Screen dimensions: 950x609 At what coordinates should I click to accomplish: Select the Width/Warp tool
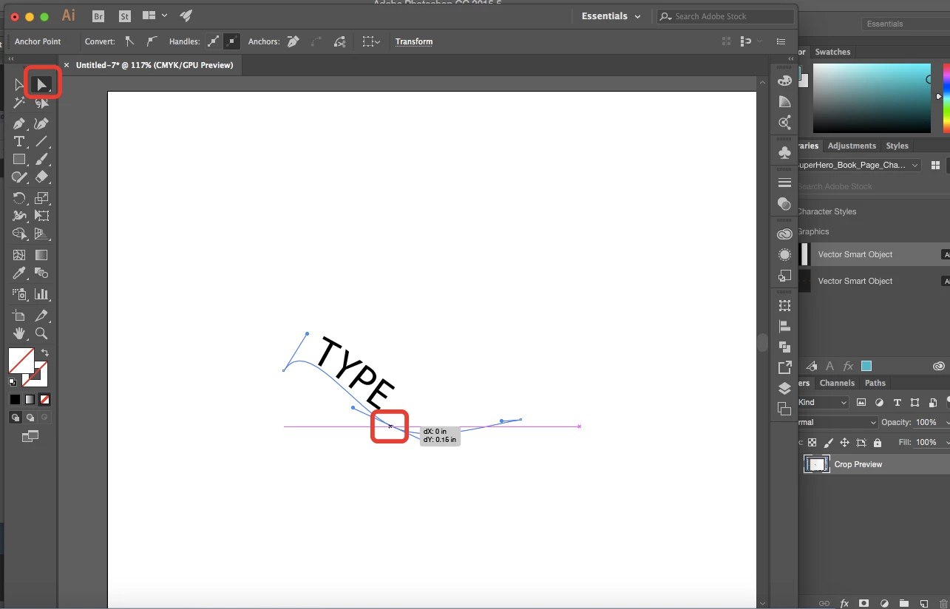pos(20,216)
